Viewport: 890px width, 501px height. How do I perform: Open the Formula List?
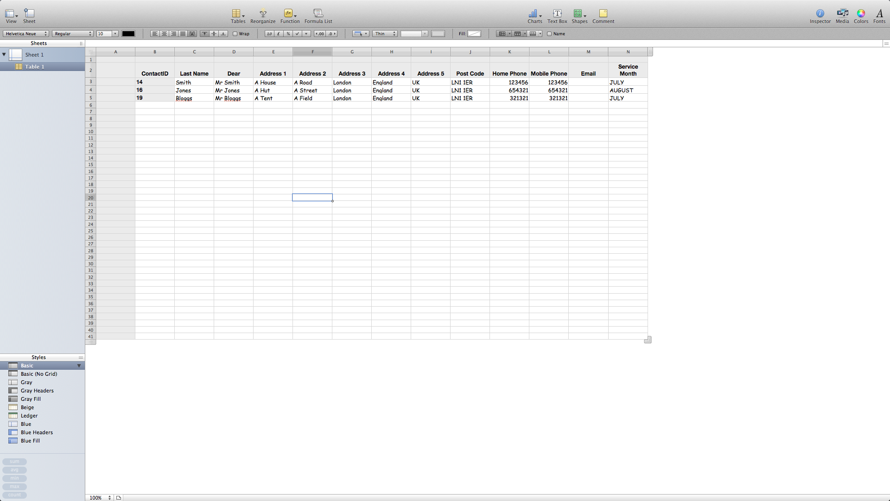tap(318, 13)
